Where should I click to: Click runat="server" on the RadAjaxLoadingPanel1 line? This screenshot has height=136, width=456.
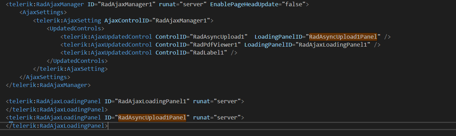click(x=217, y=101)
